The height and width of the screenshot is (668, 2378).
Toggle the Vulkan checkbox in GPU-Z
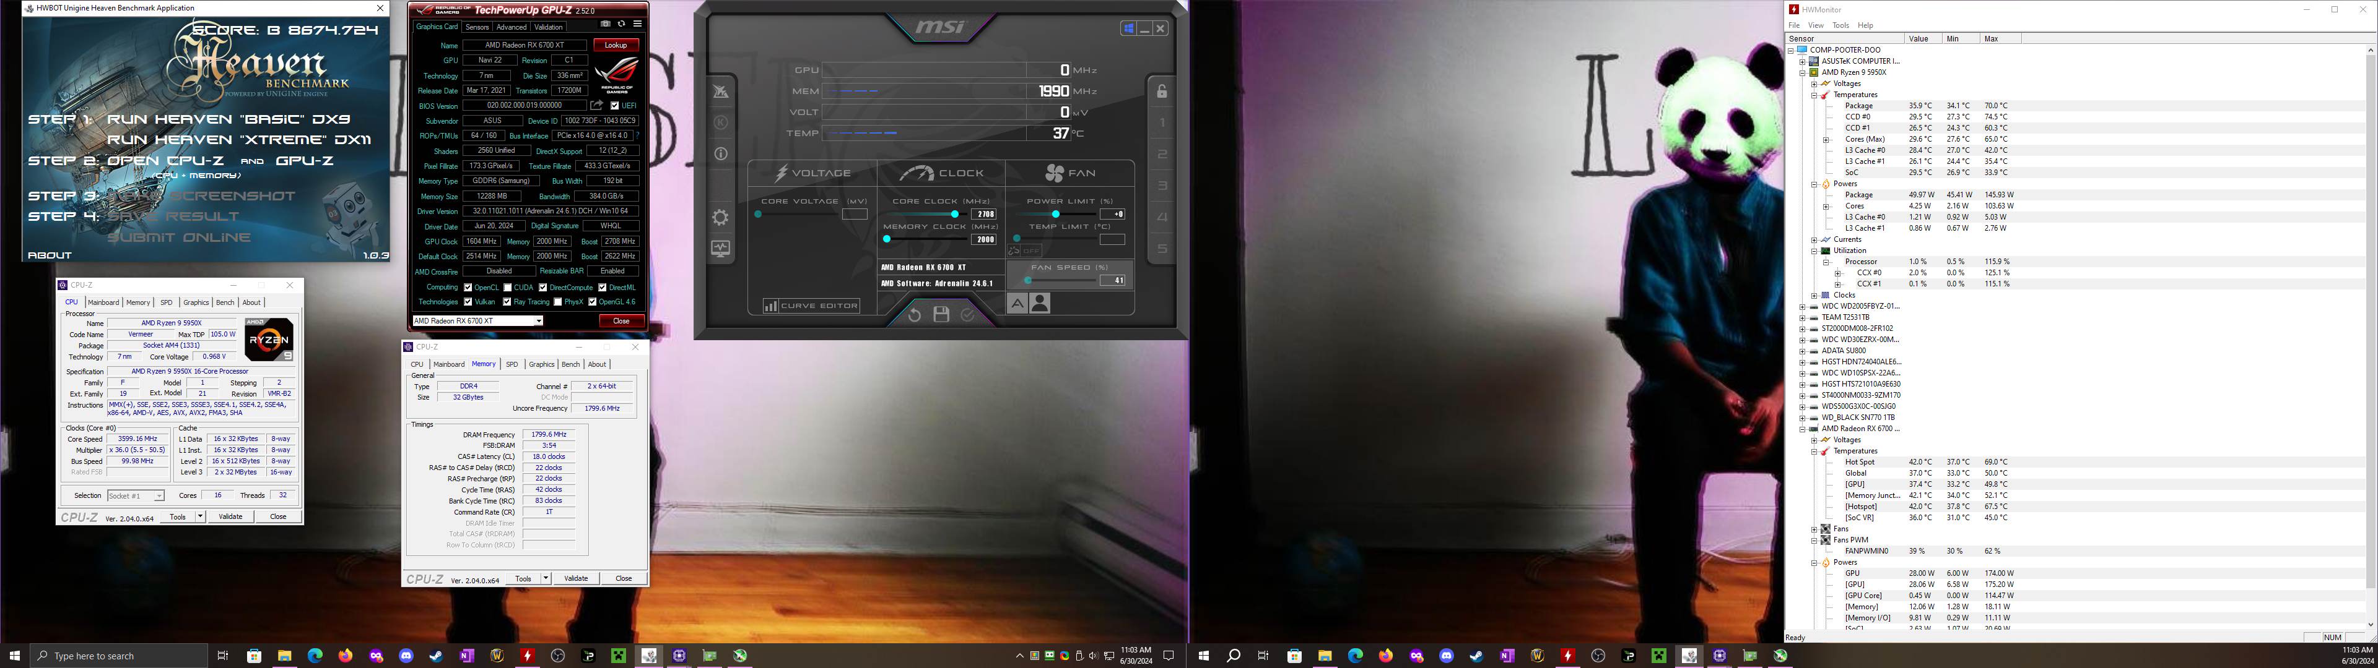(468, 302)
